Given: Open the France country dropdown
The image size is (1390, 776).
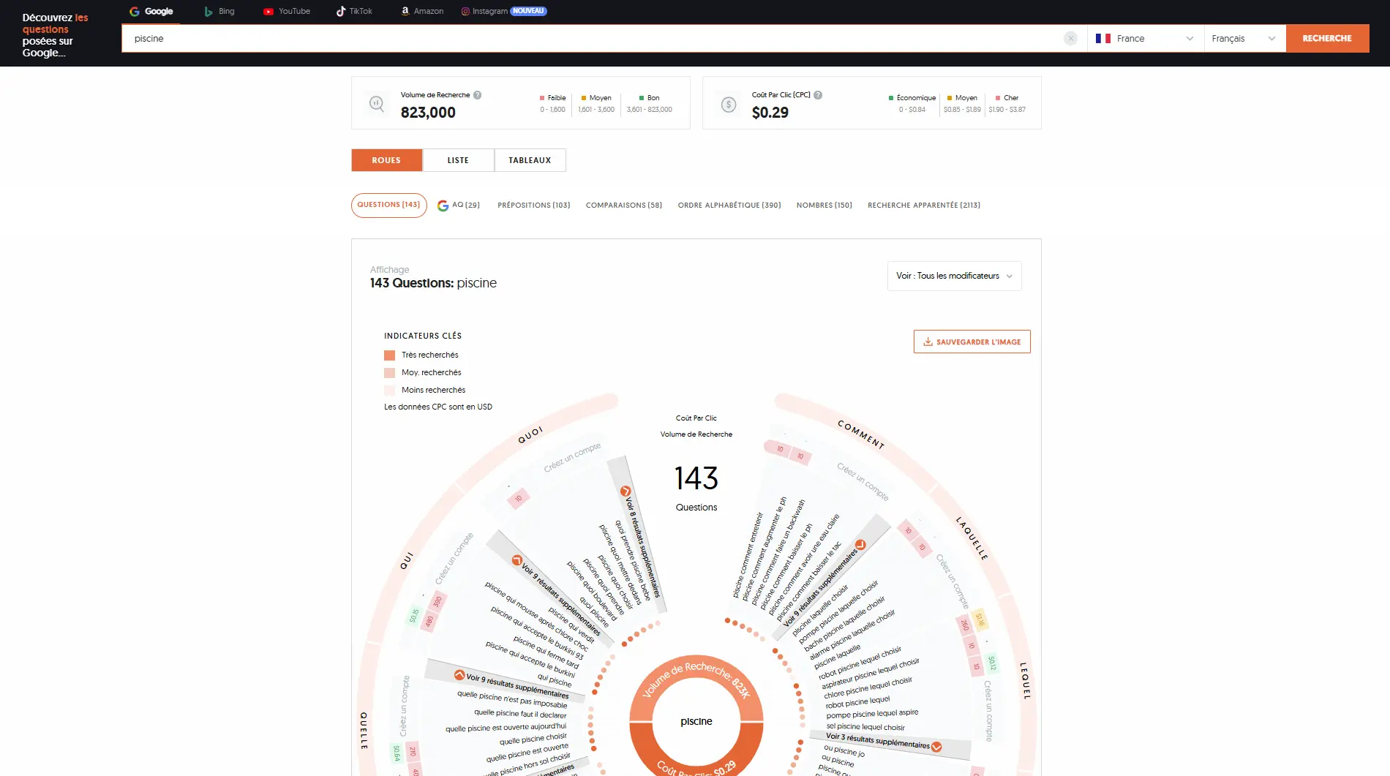Looking at the screenshot, I should [1145, 39].
